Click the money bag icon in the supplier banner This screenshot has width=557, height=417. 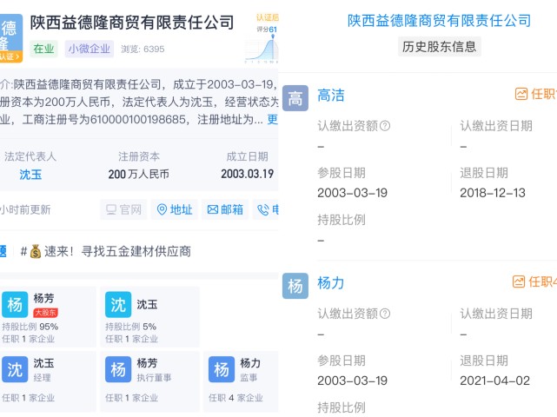click(36, 251)
